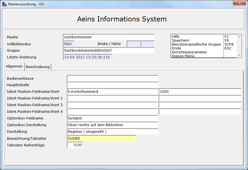Choose Hilfe in the menu list
This screenshot has width=248, height=170.
click(176, 36)
